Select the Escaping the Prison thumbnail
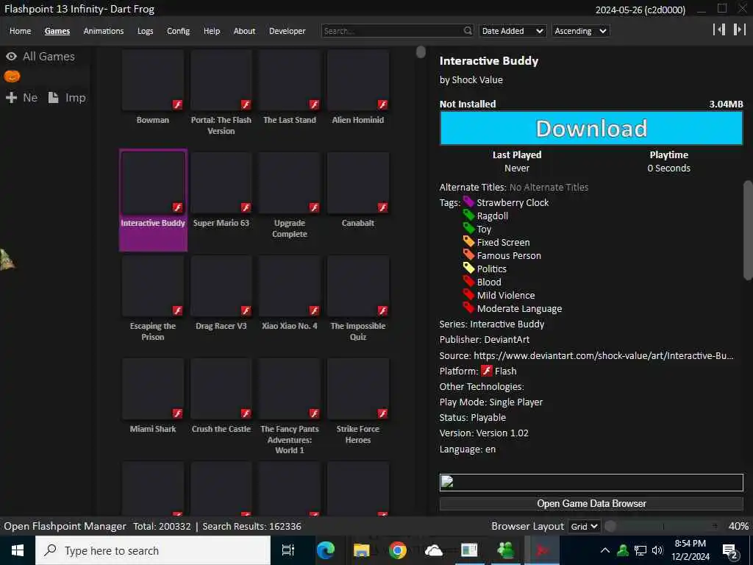Screen dimensions: 753x565 tap(153, 286)
